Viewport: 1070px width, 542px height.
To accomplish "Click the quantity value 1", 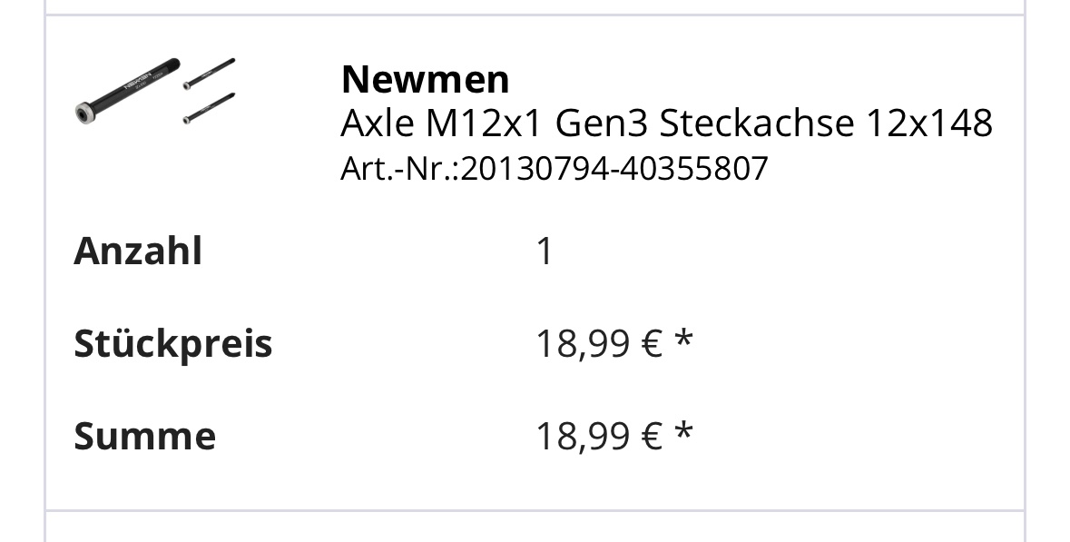I will pyautogui.click(x=544, y=251).
